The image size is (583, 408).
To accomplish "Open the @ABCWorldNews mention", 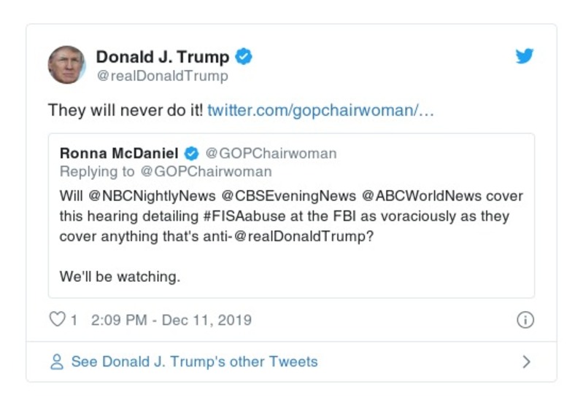I will [423, 197].
